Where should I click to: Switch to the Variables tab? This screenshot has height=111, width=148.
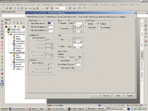[x=122, y=17]
